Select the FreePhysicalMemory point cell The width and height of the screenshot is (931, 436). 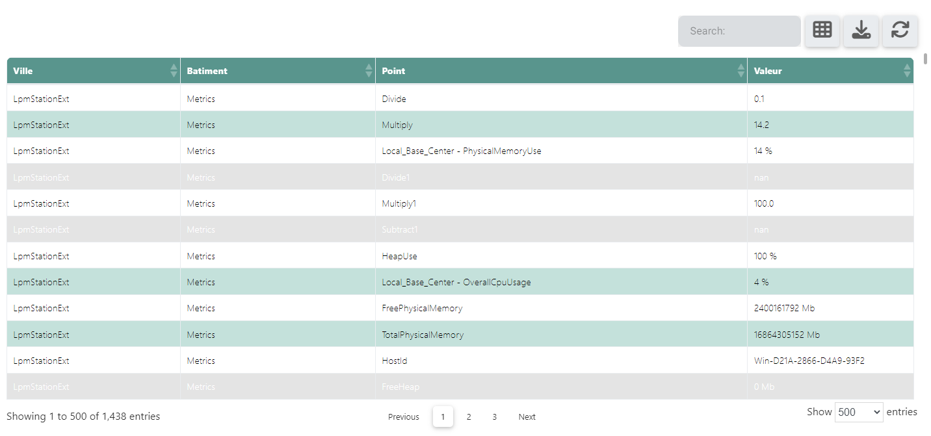(561, 308)
